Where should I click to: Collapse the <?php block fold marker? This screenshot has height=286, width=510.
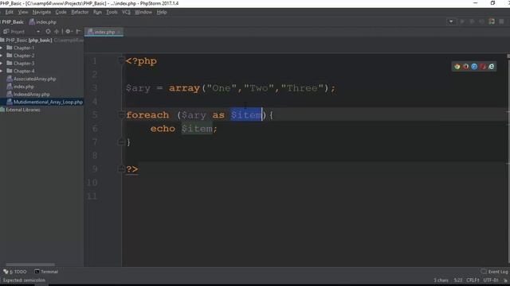pyautogui.click(x=121, y=60)
